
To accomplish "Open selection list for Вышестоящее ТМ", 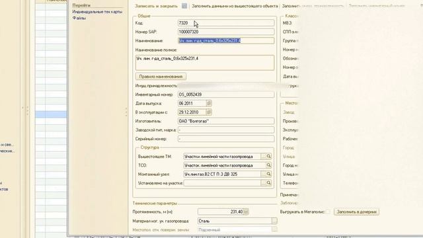I will (263, 156).
